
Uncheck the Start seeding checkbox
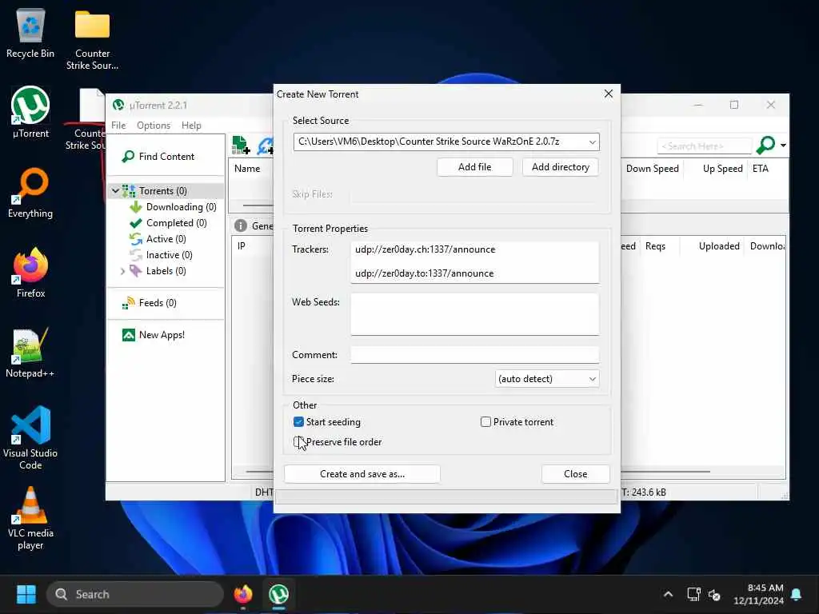pos(299,422)
